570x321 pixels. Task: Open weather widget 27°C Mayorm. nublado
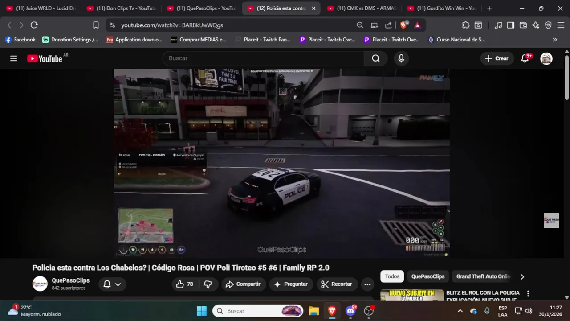point(34,311)
